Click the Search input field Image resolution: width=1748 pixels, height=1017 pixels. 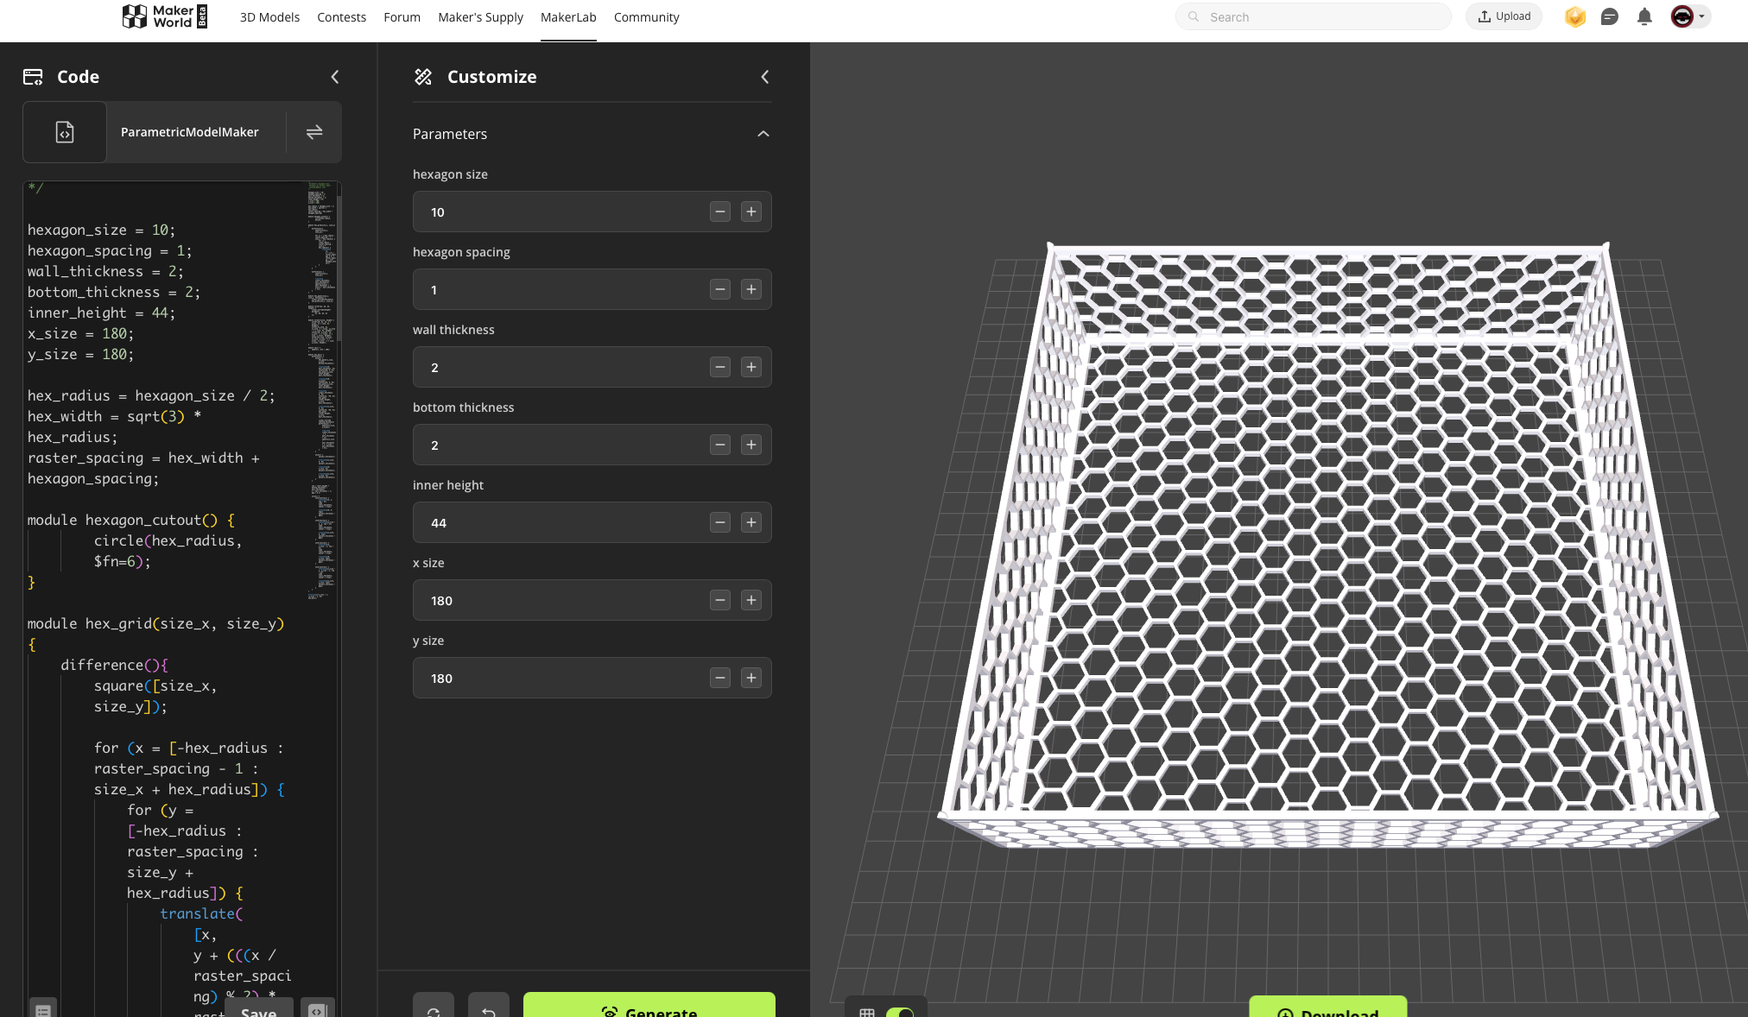click(x=1313, y=16)
